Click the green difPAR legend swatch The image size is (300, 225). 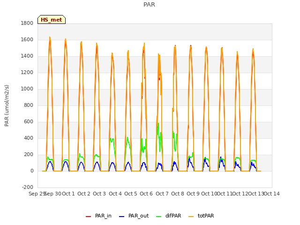pos(159,217)
